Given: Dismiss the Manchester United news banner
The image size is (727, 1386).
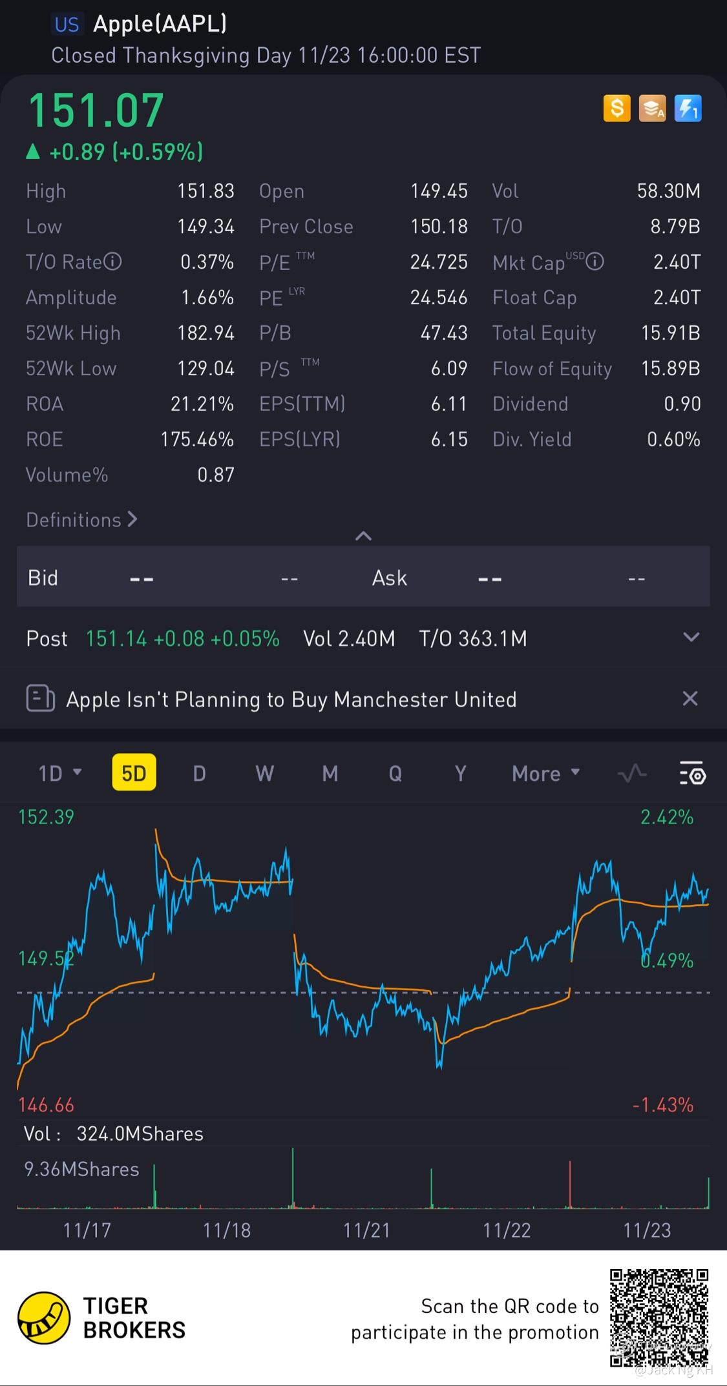Looking at the screenshot, I should tap(690, 699).
